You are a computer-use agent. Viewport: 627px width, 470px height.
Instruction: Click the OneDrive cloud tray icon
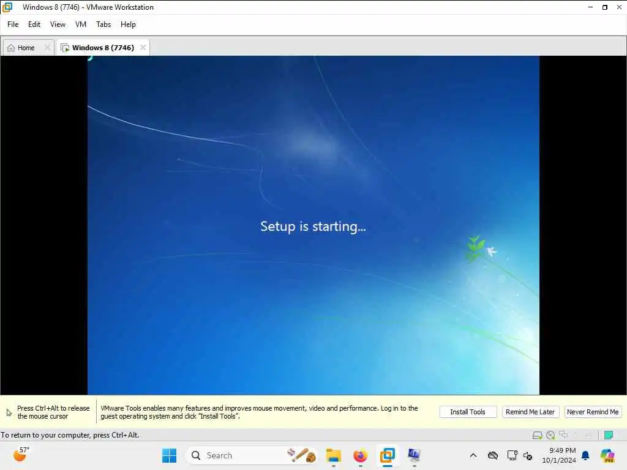pos(493,455)
